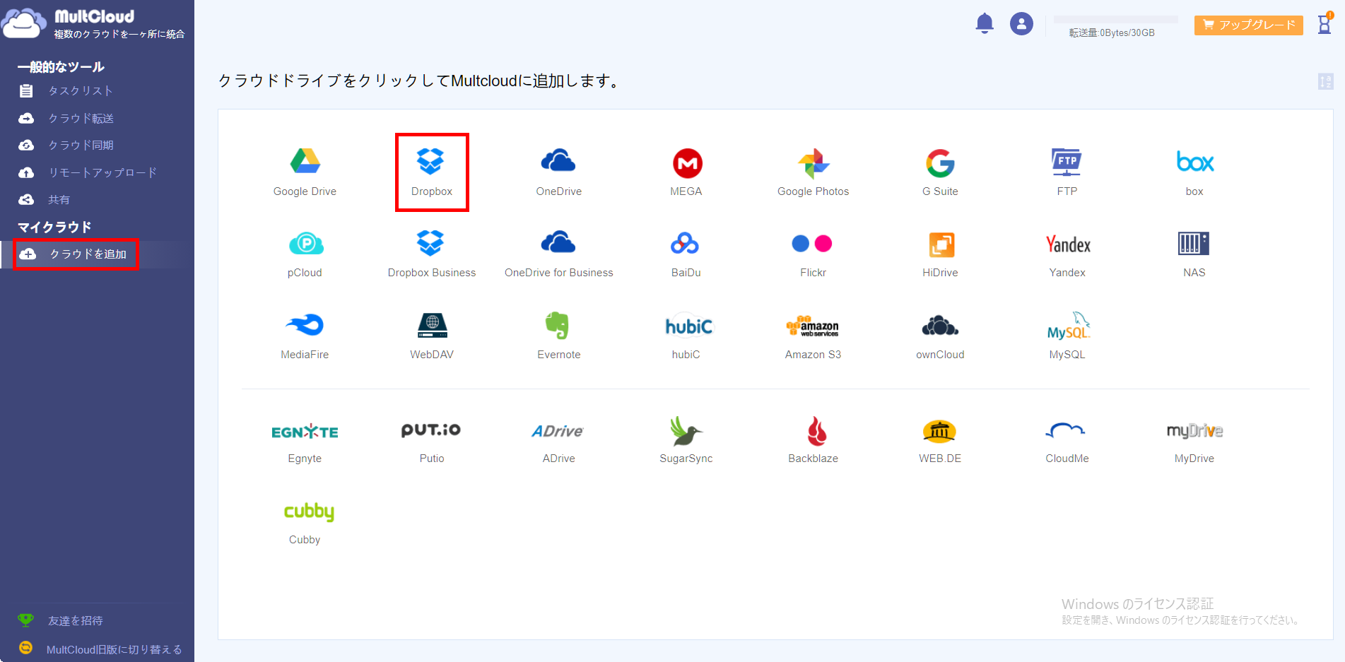
Task: Switch the cloud list view layout
Action: [x=1326, y=81]
